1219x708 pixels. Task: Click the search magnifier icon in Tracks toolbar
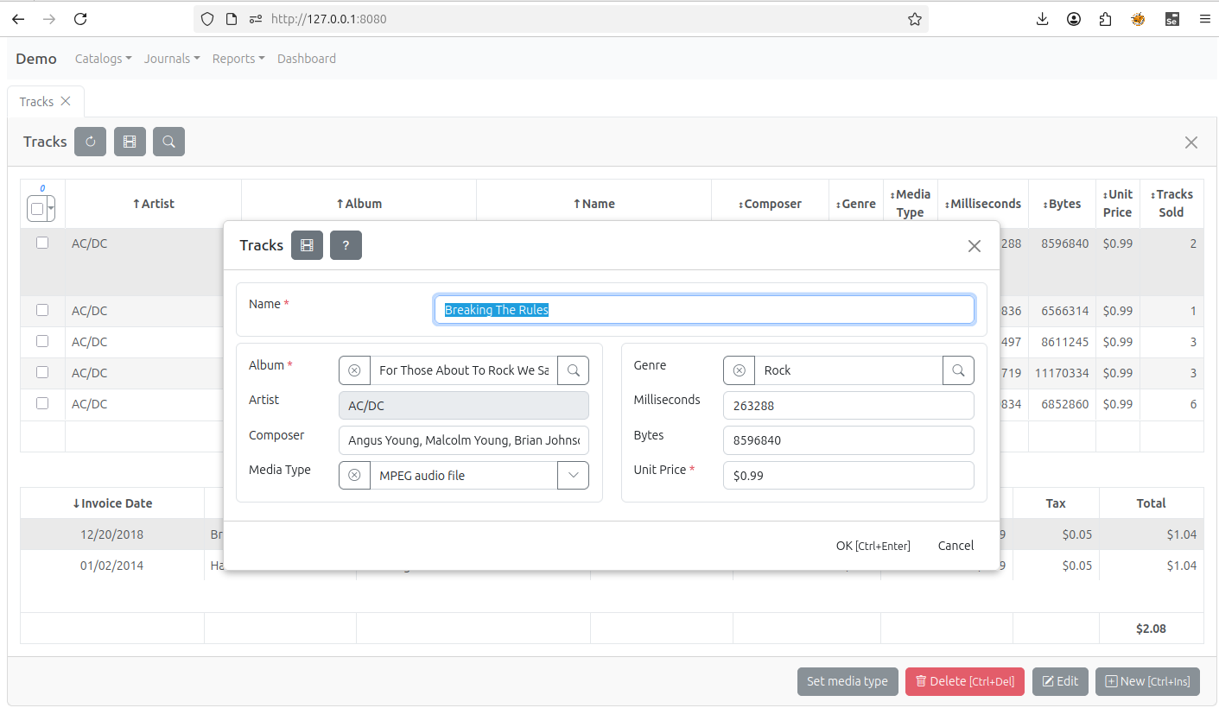point(168,142)
